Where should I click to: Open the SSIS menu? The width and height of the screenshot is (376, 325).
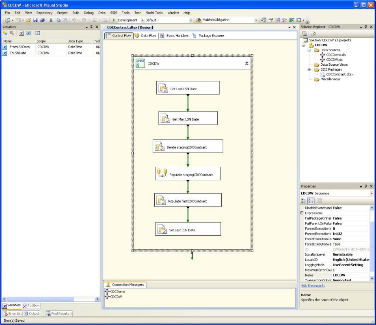[x=114, y=13]
